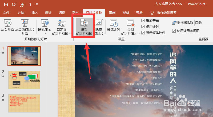
Task: Open 自定义幻灯片放映 menu
Action: [x=61, y=27]
